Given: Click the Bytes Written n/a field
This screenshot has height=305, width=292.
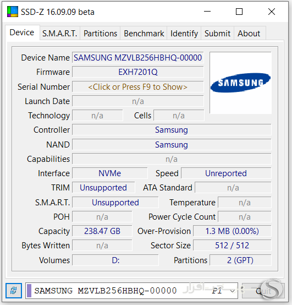Looking at the screenshot, I should [102, 246].
